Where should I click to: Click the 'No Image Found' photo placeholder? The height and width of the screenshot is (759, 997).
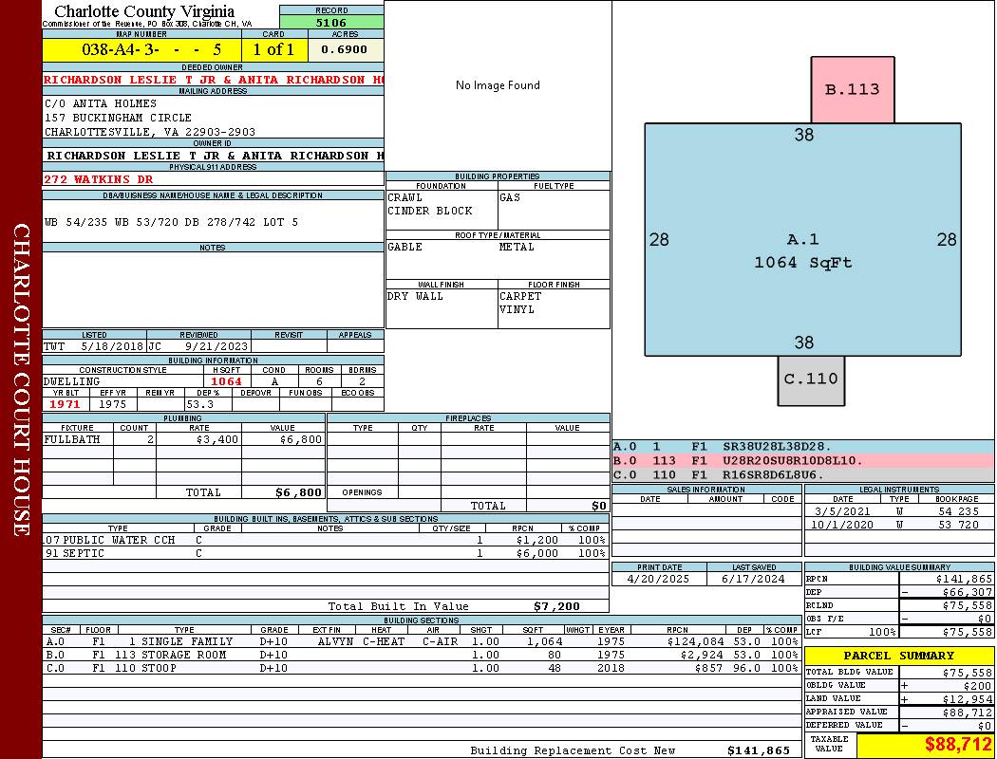coord(498,85)
